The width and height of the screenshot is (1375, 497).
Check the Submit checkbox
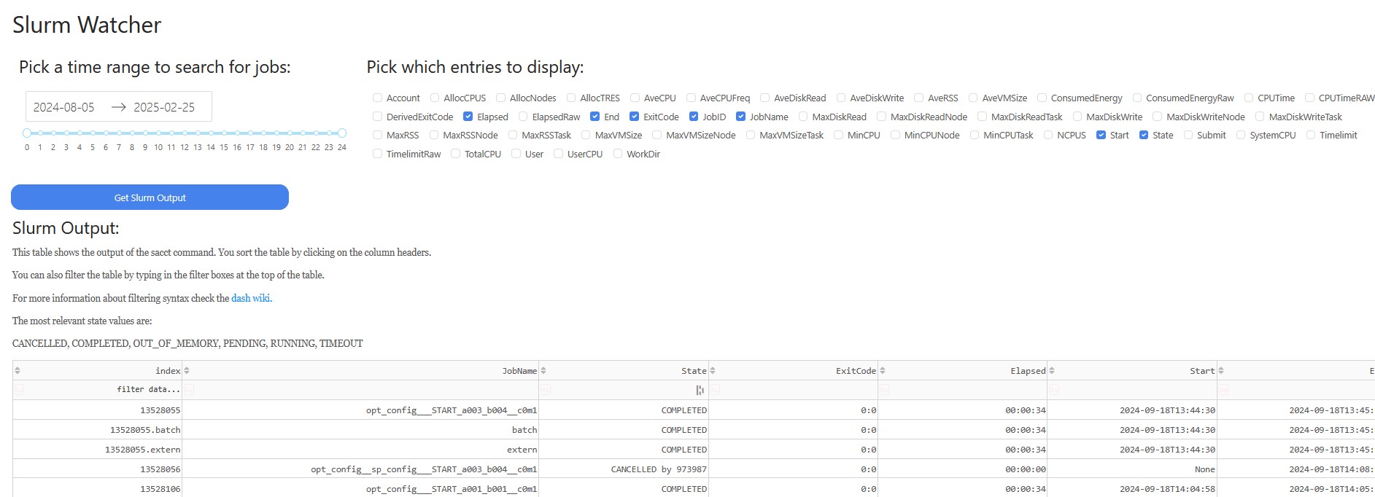tap(1188, 135)
